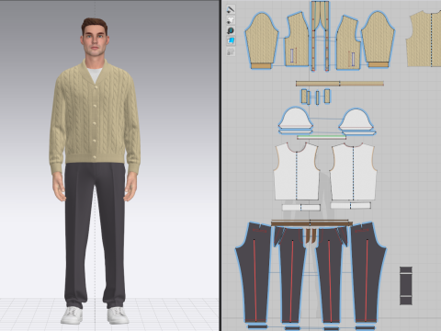This screenshot has height=331, width=441.
Task: Select the leftmost cable-knit sleeve pattern piece
Action: coord(261,40)
